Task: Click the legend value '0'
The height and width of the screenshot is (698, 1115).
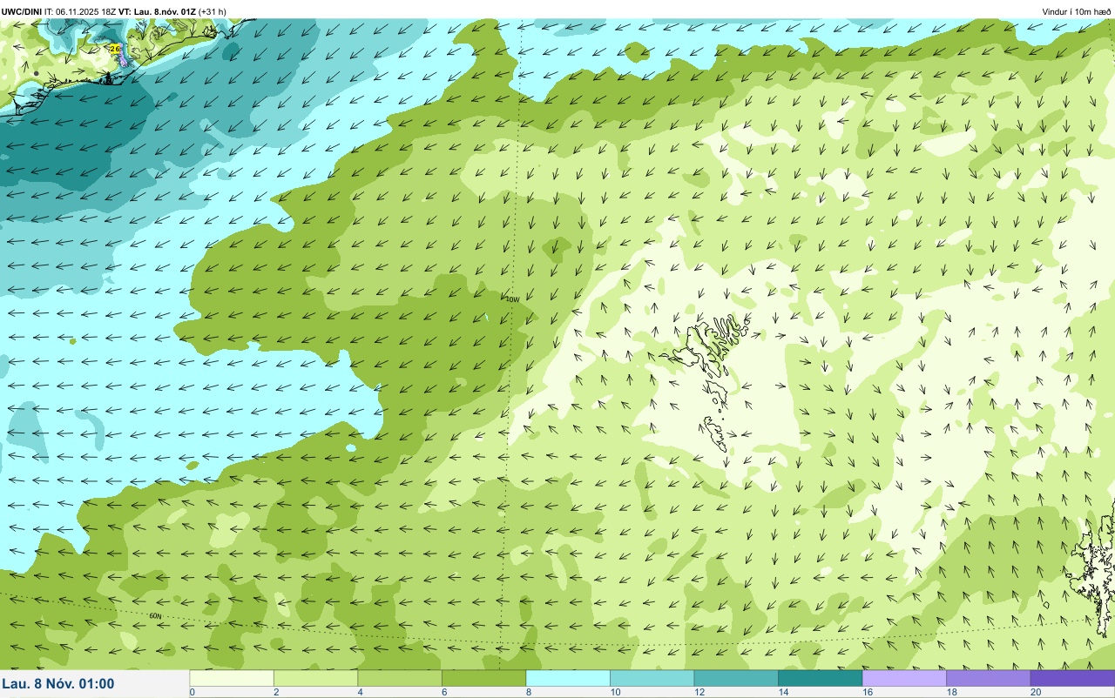Action: (192, 692)
